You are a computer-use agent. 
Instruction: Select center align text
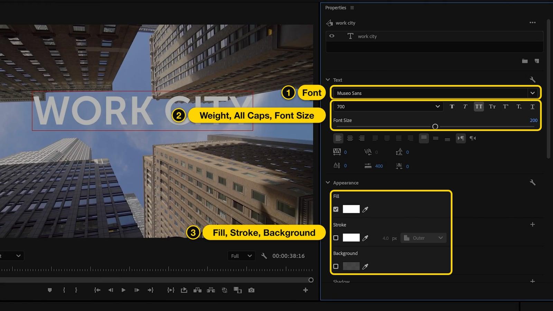pos(350,138)
